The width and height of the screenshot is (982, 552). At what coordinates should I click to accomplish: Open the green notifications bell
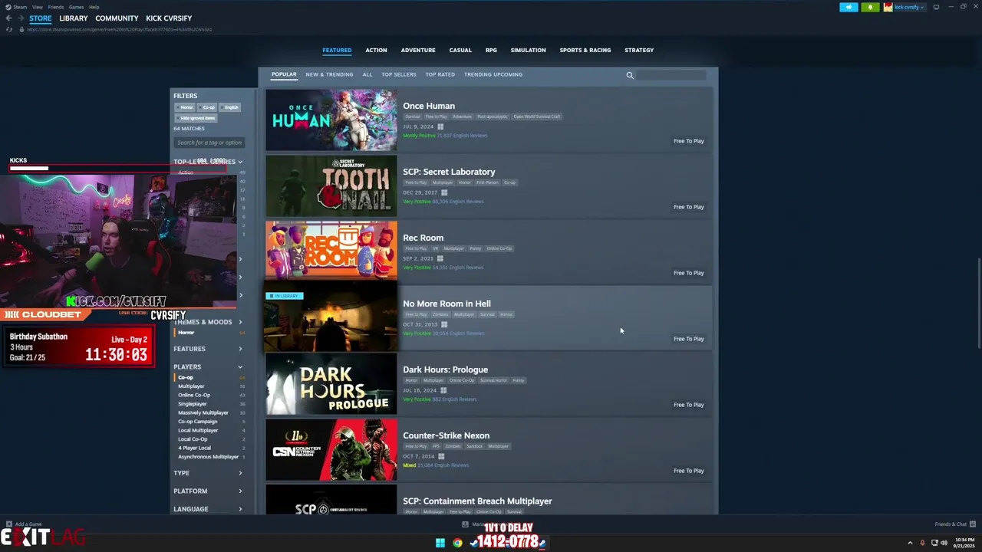coord(870,7)
